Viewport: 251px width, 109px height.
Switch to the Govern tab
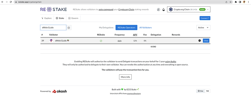coord(73,18)
